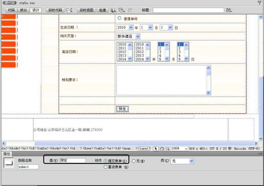Click the 预定 submit button in form
This screenshot has width=264, height=186.
click(123, 109)
